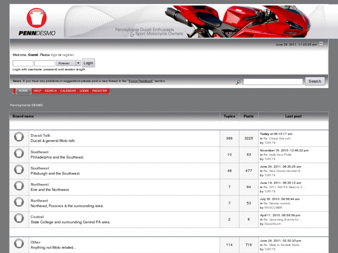This screenshot has width=338, height=253.
Task: Click the Posts column header
Action: pos(249,116)
